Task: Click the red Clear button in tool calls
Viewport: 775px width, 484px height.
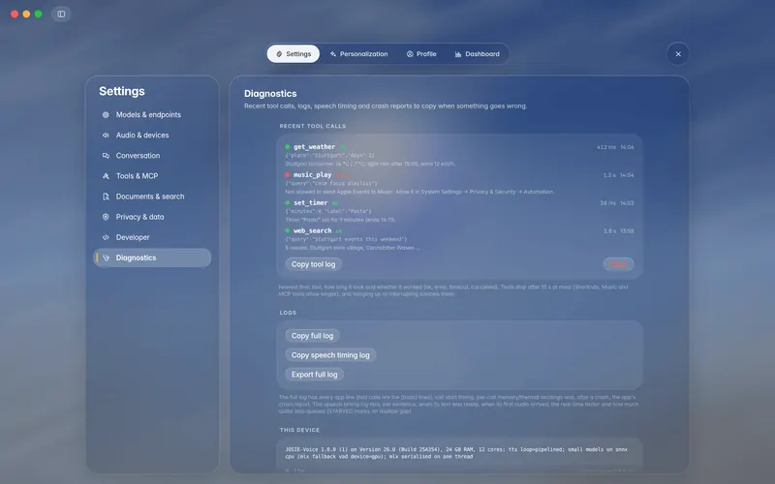Action: tap(618, 264)
